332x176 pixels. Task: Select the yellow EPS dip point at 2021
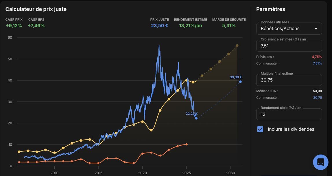(151, 130)
